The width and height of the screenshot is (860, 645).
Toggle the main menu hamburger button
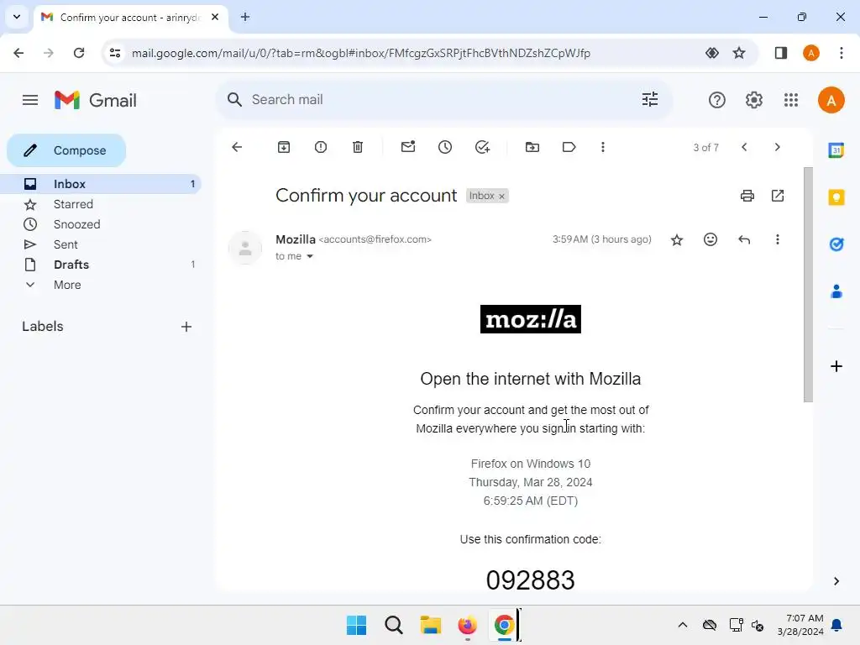pyautogui.click(x=30, y=100)
